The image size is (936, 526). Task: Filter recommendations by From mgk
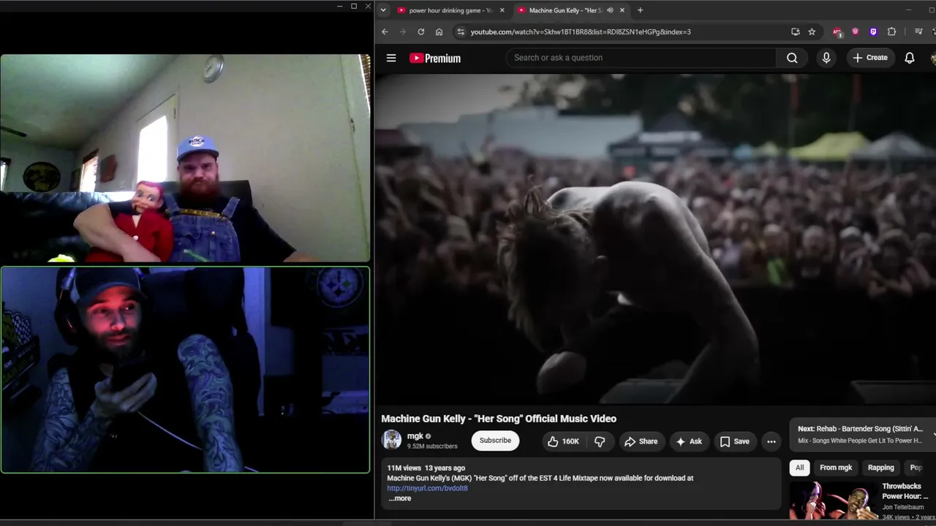click(836, 468)
